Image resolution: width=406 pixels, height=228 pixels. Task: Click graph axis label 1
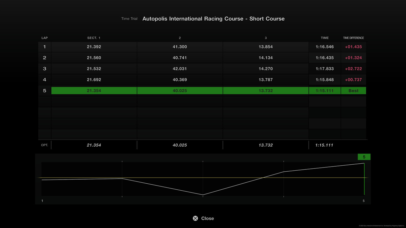click(42, 201)
